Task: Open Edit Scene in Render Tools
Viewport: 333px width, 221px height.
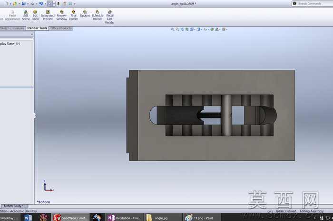Action: coord(26,16)
